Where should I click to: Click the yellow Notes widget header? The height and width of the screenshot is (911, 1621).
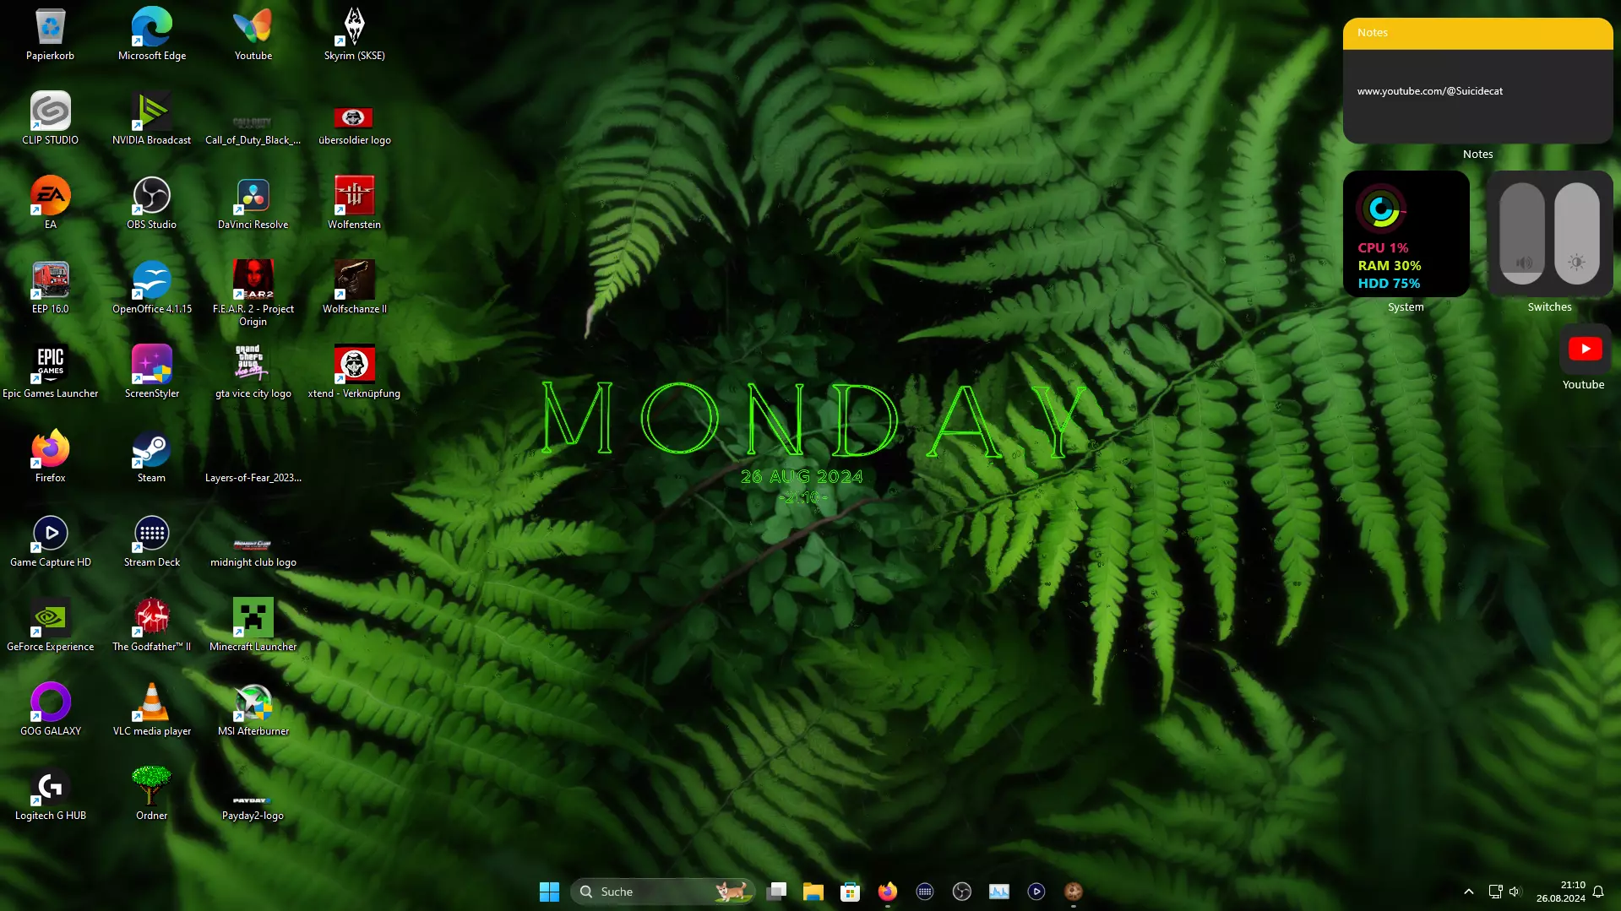click(1477, 33)
